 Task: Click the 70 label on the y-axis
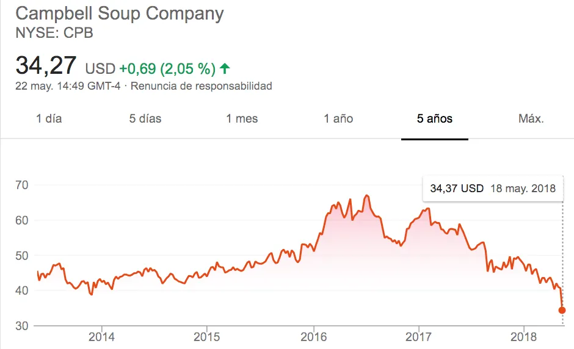pos(22,184)
